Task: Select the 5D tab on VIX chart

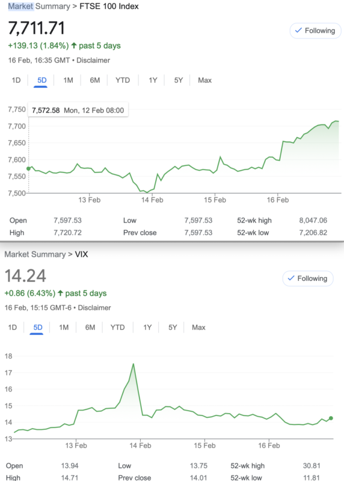Action: pos(38,328)
